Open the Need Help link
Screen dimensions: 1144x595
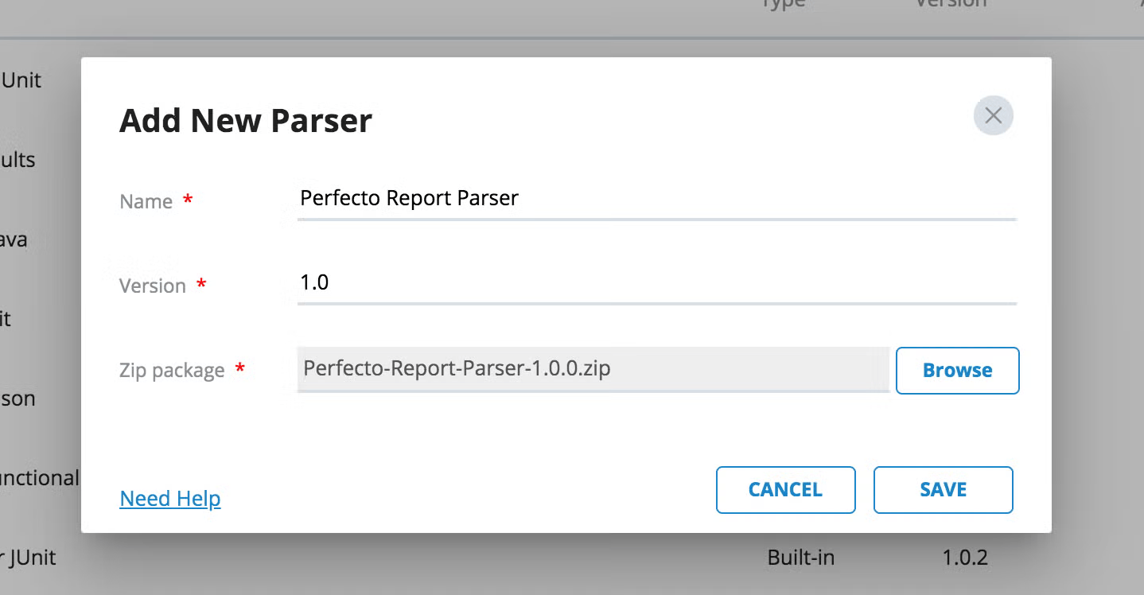(x=170, y=499)
